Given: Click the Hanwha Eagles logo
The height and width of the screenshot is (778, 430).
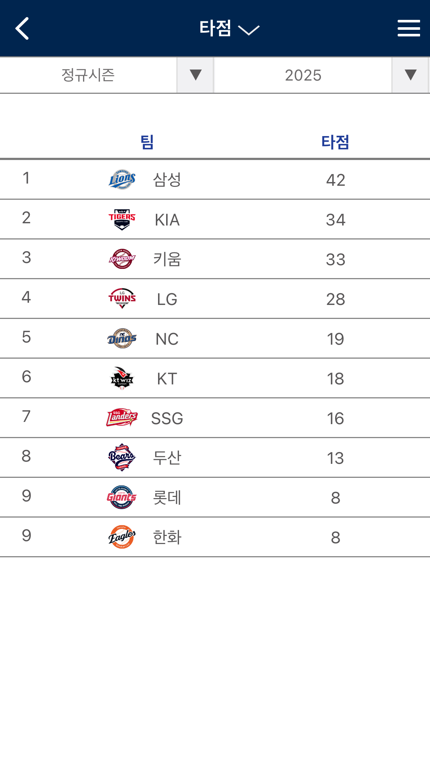Looking at the screenshot, I should pos(122,537).
